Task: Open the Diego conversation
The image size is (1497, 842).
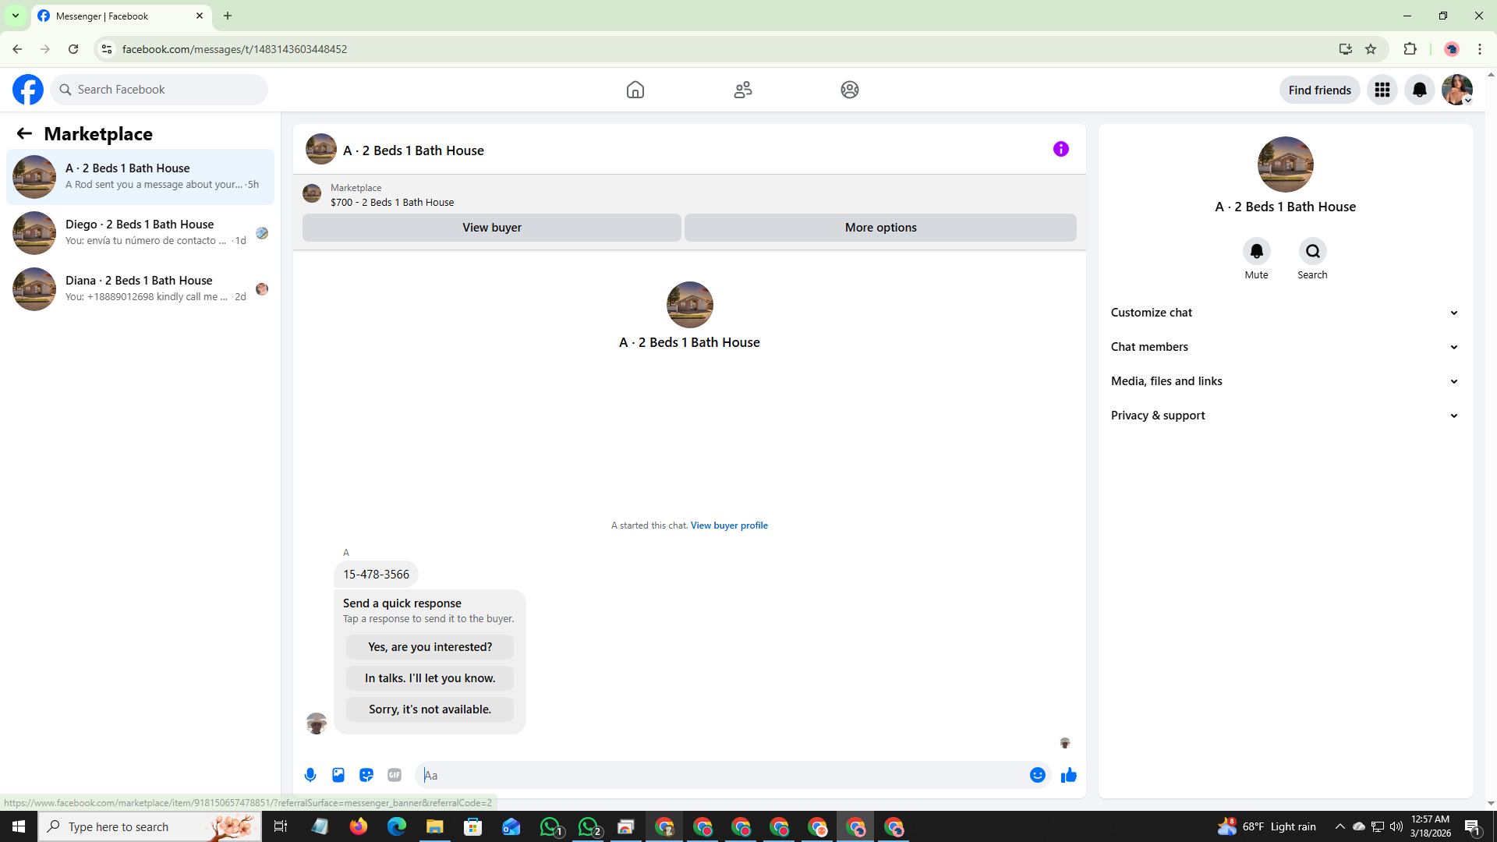Action: (x=140, y=233)
